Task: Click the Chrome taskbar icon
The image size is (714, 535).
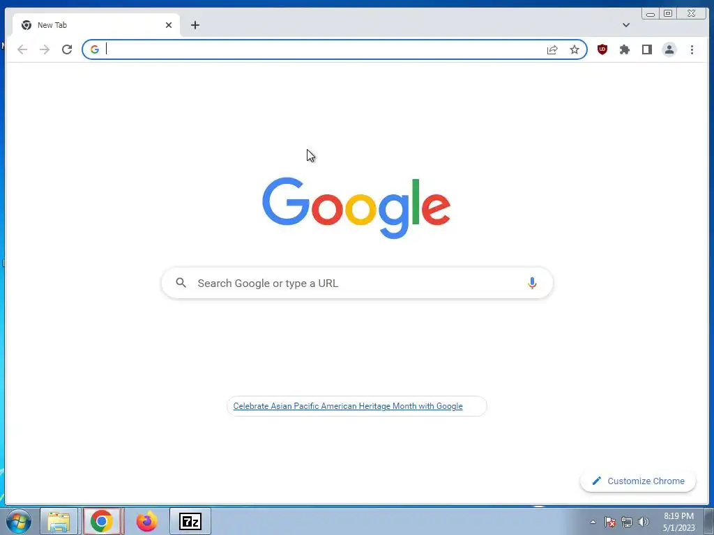Action: click(x=102, y=521)
